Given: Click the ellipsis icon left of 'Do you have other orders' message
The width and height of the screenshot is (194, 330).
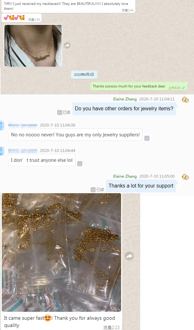Looking at the screenshot, I should 60,113.
